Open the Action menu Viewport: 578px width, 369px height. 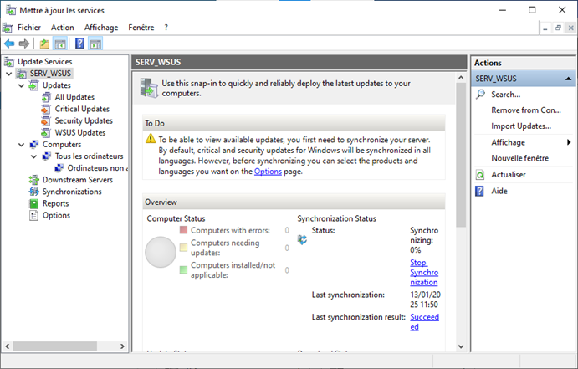tap(62, 28)
